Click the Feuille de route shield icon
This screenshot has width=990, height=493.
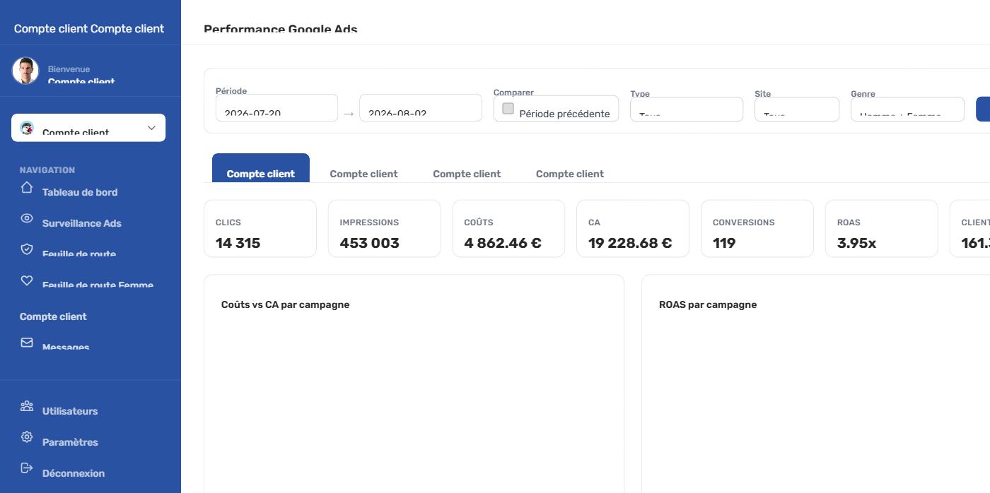tap(27, 249)
